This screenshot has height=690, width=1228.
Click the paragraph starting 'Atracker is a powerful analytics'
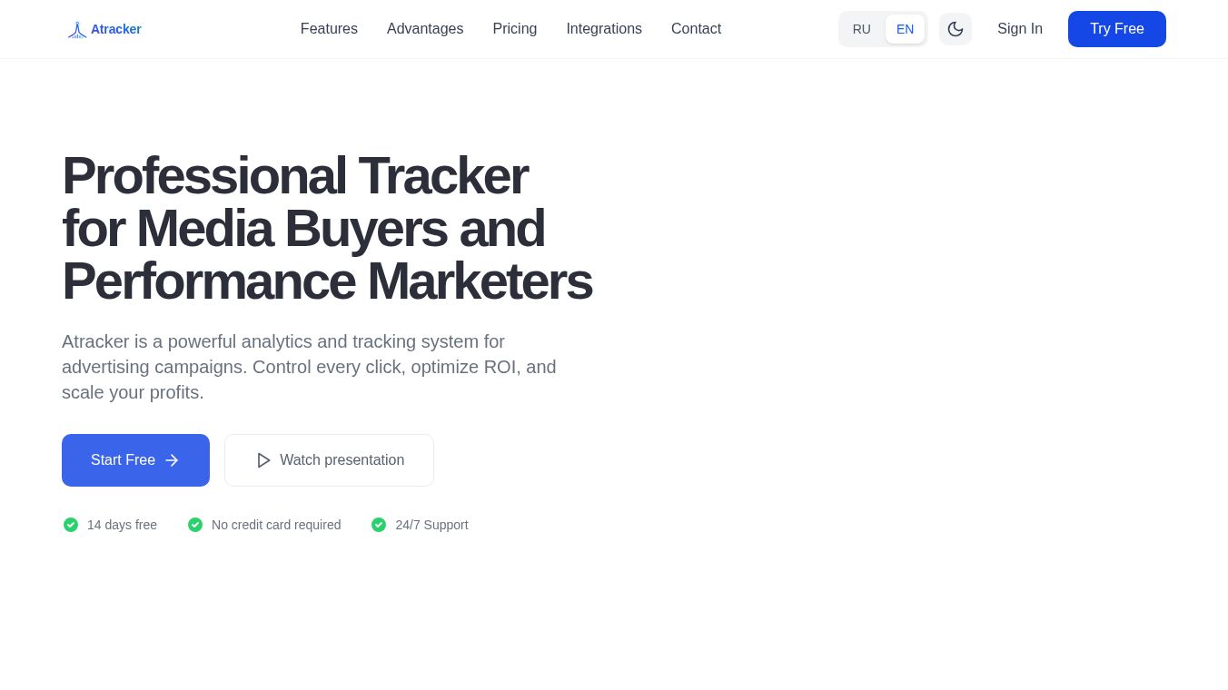(x=309, y=367)
